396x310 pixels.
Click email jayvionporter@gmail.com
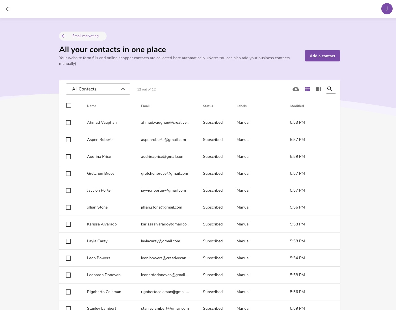click(163, 190)
